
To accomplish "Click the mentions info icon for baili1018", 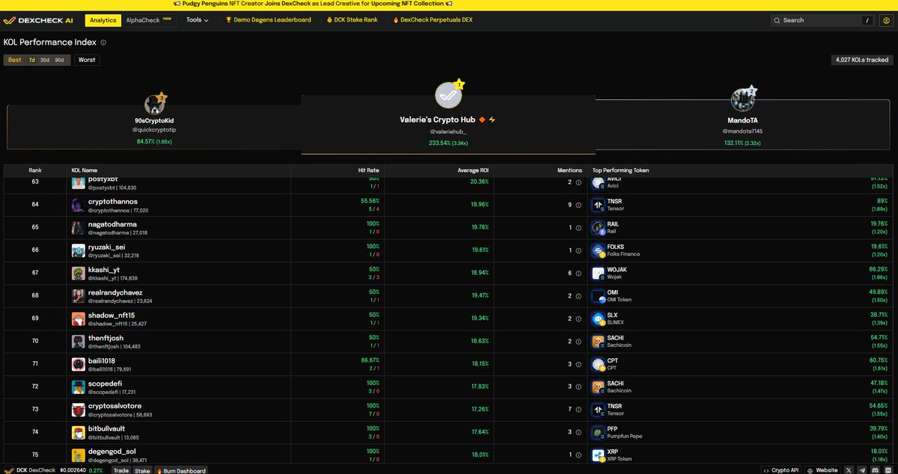I will [x=579, y=364].
